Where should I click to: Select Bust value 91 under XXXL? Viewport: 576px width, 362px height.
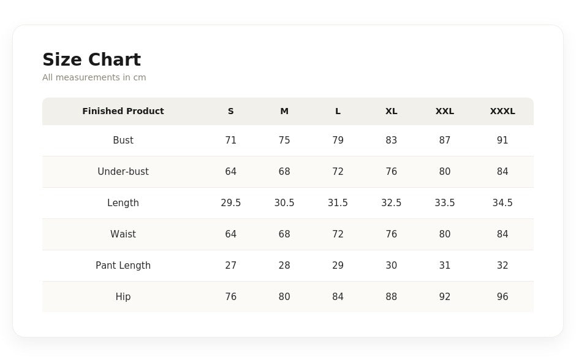[x=502, y=140]
